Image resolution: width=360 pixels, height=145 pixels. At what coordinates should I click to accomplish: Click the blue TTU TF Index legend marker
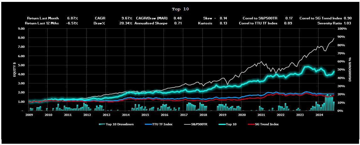tap(148, 124)
